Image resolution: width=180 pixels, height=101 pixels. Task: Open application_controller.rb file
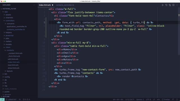tap(17, 27)
